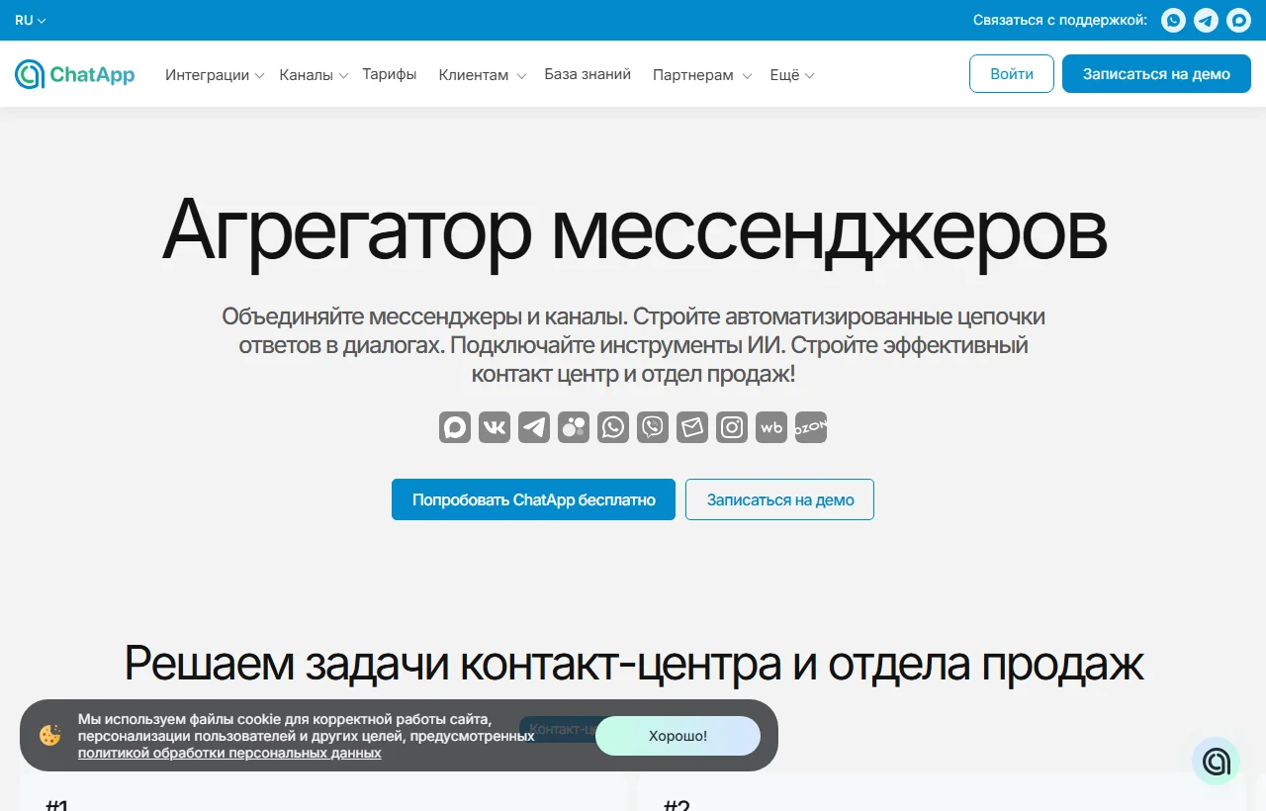This screenshot has width=1266, height=811.
Task: Click the Avito channel icon
Action: click(574, 427)
